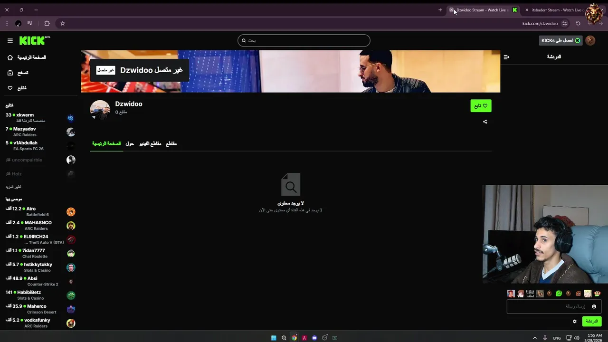Expand أظهر المزيد show more list
608x342 pixels.
13,187
